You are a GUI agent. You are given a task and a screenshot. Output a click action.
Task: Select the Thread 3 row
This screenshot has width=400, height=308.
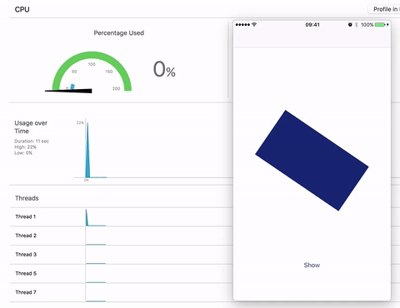pyautogui.click(x=122, y=255)
